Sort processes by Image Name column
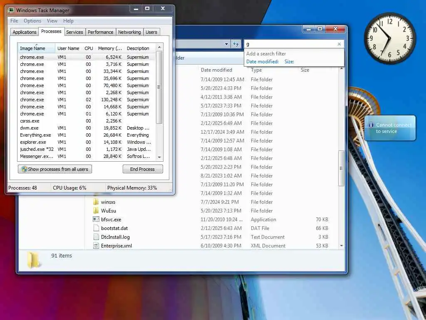Screen dimensions: 426x320 pos(37,48)
